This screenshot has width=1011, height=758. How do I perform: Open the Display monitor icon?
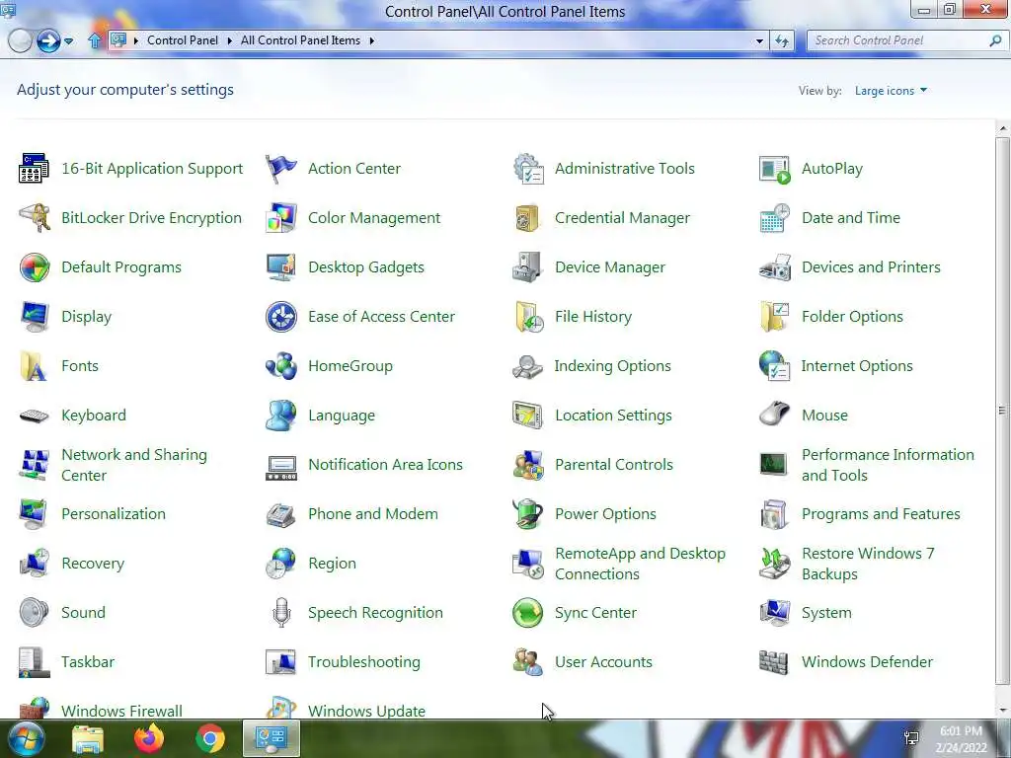tap(35, 317)
